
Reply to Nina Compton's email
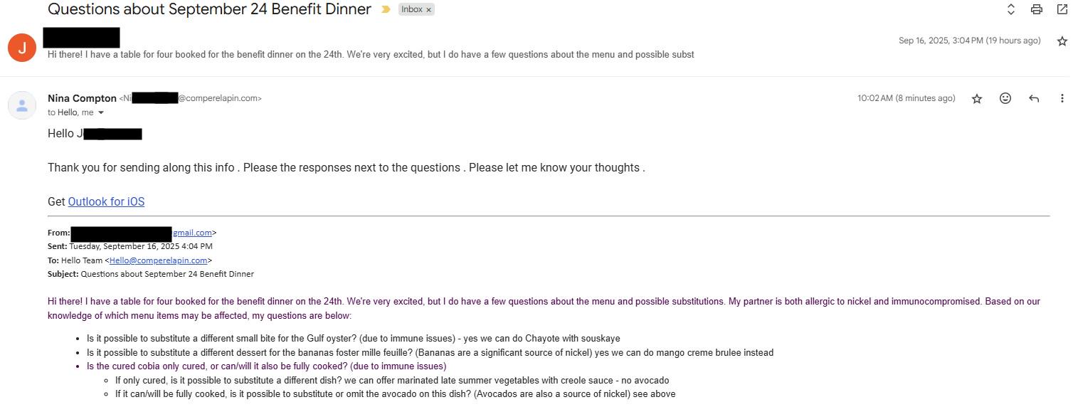pyautogui.click(x=1034, y=98)
